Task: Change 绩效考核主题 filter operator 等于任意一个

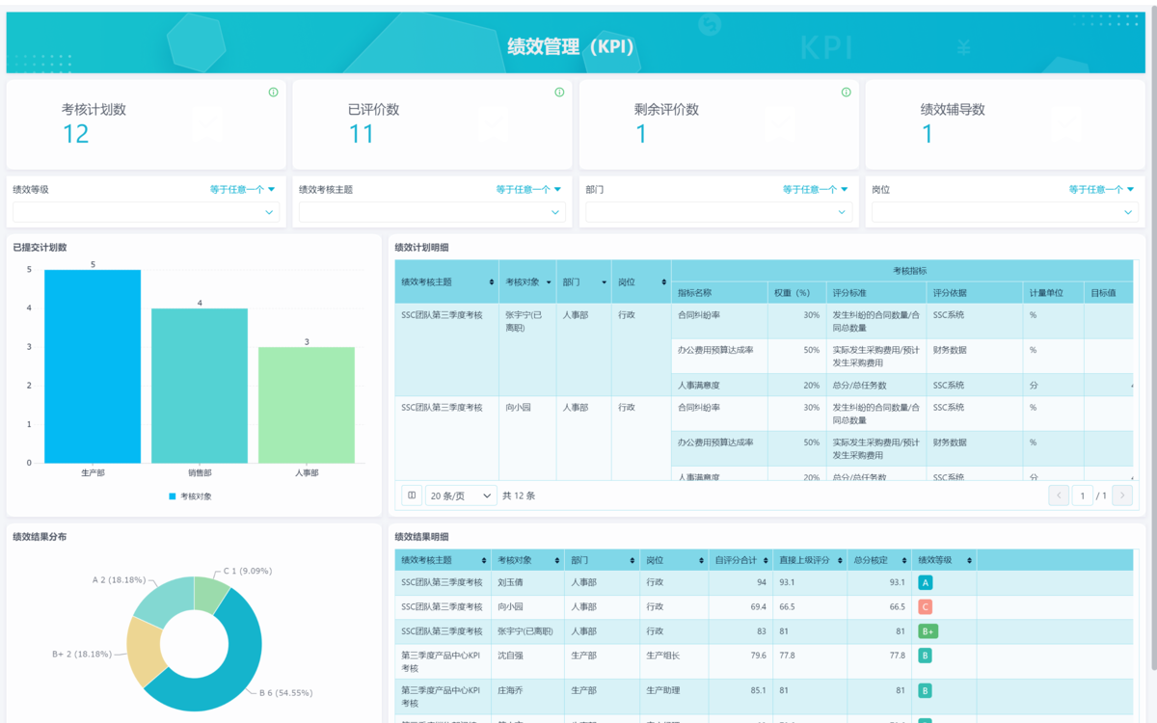Action: pos(529,190)
